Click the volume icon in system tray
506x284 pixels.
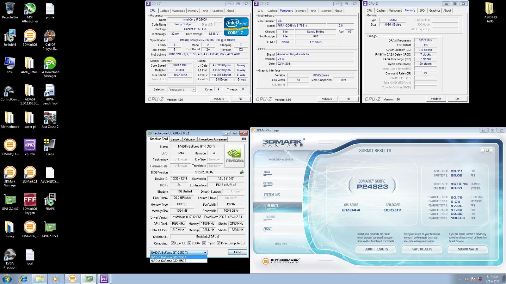tap(466, 279)
